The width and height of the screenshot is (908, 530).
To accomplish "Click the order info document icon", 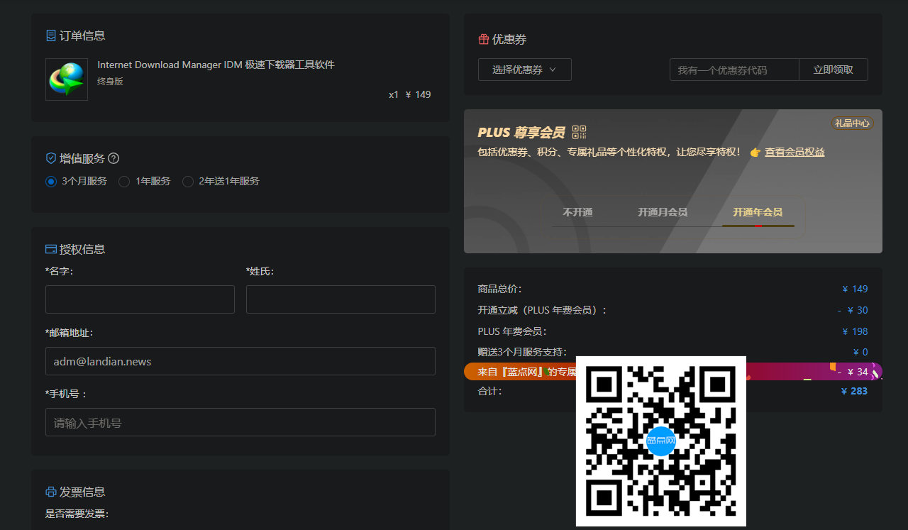I will (51, 35).
